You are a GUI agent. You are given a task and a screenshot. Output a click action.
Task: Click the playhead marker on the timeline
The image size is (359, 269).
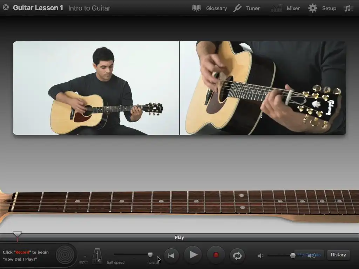pyautogui.click(x=17, y=234)
